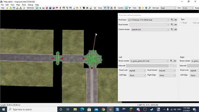Open the Debug menu
Screen dimensions: 199x112
tap(30, 5)
